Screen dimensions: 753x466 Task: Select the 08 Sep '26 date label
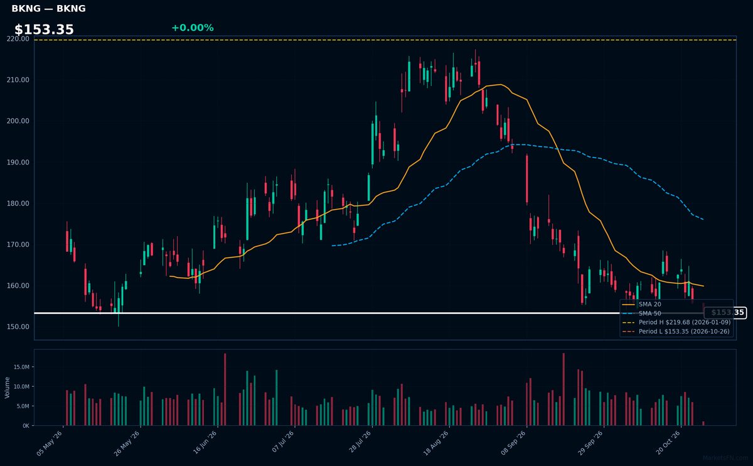coord(514,442)
